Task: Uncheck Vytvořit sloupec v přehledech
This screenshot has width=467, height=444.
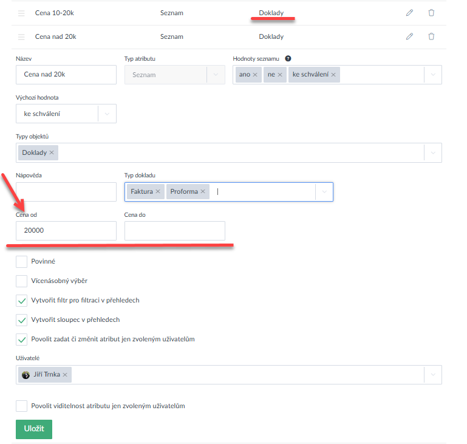Action: 22,319
